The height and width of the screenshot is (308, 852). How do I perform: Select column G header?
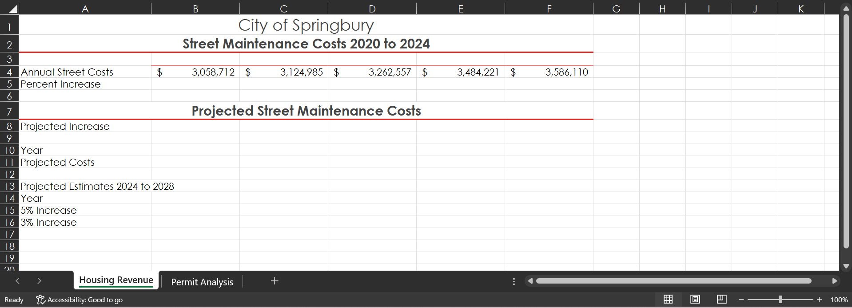click(616, 8)
